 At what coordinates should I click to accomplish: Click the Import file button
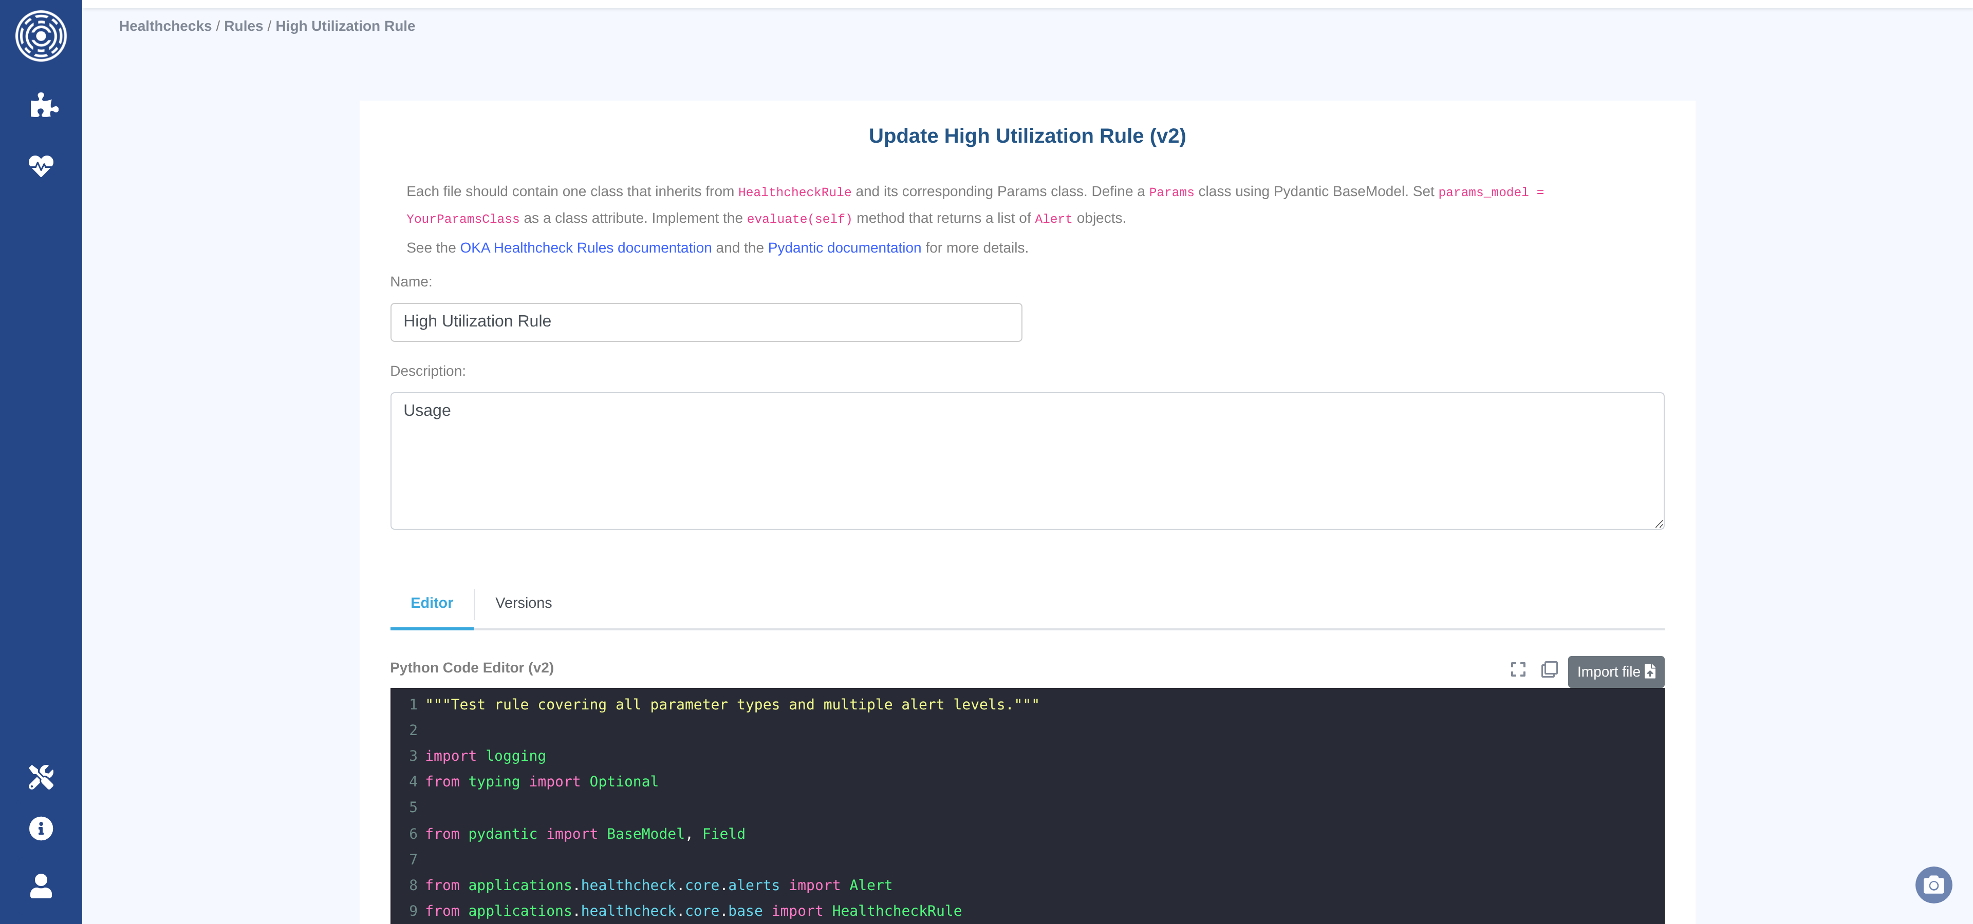1614,671
